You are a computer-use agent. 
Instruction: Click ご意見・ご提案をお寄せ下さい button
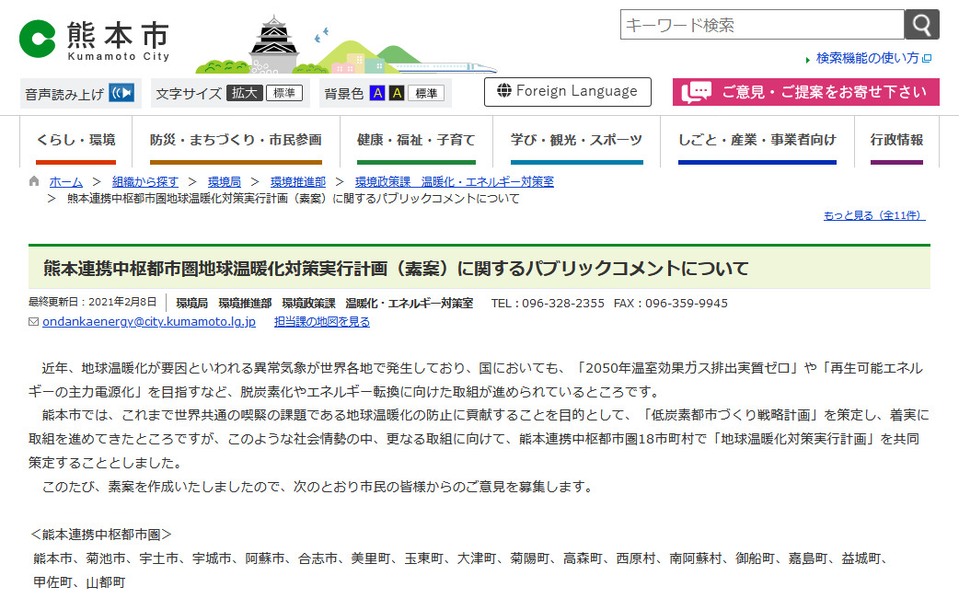coord(805,92)
